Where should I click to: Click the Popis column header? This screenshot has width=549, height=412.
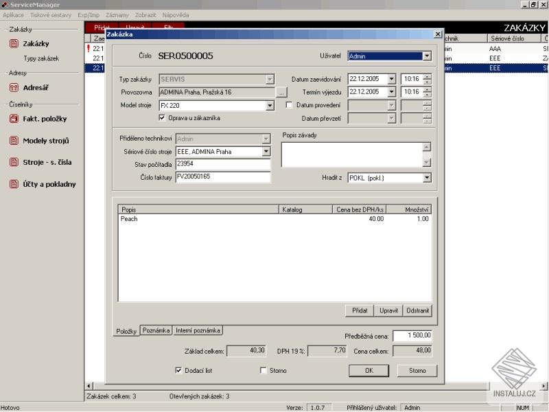(x=198, y=209)
